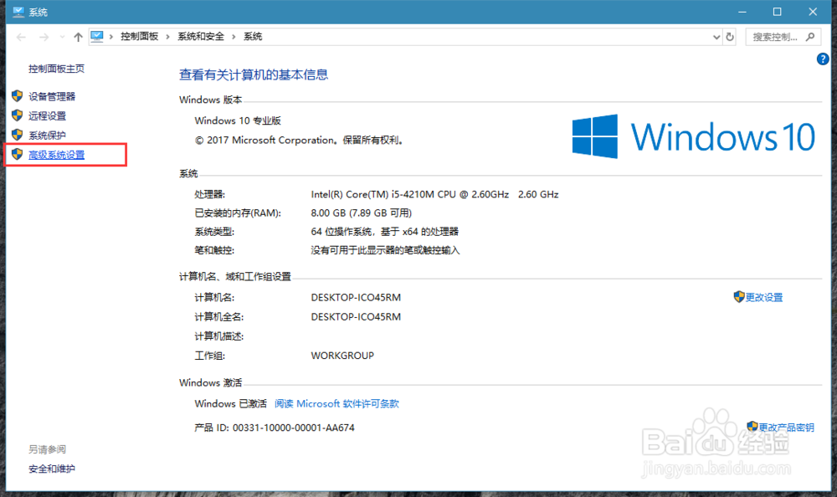This screenshot has width=837, height=497.
Task: Click the shield icon beside 高级系统设置
Action: tap(17, 154)
